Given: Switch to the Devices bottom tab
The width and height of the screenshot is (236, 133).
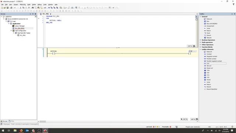Looking at the screenshot, I should pos(4,121).
